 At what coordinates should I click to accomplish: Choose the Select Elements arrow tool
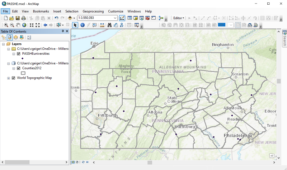pyautogui.click(x=75, y=25)
